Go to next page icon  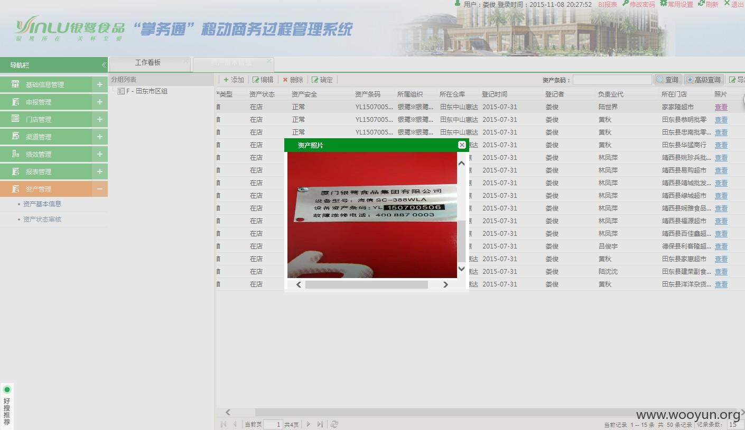coord(309,424)
